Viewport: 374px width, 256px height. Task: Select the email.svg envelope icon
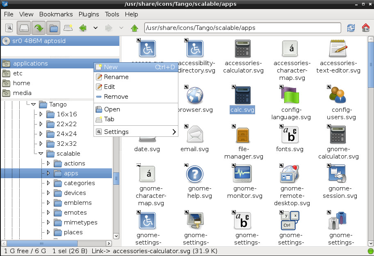point(195,134)
